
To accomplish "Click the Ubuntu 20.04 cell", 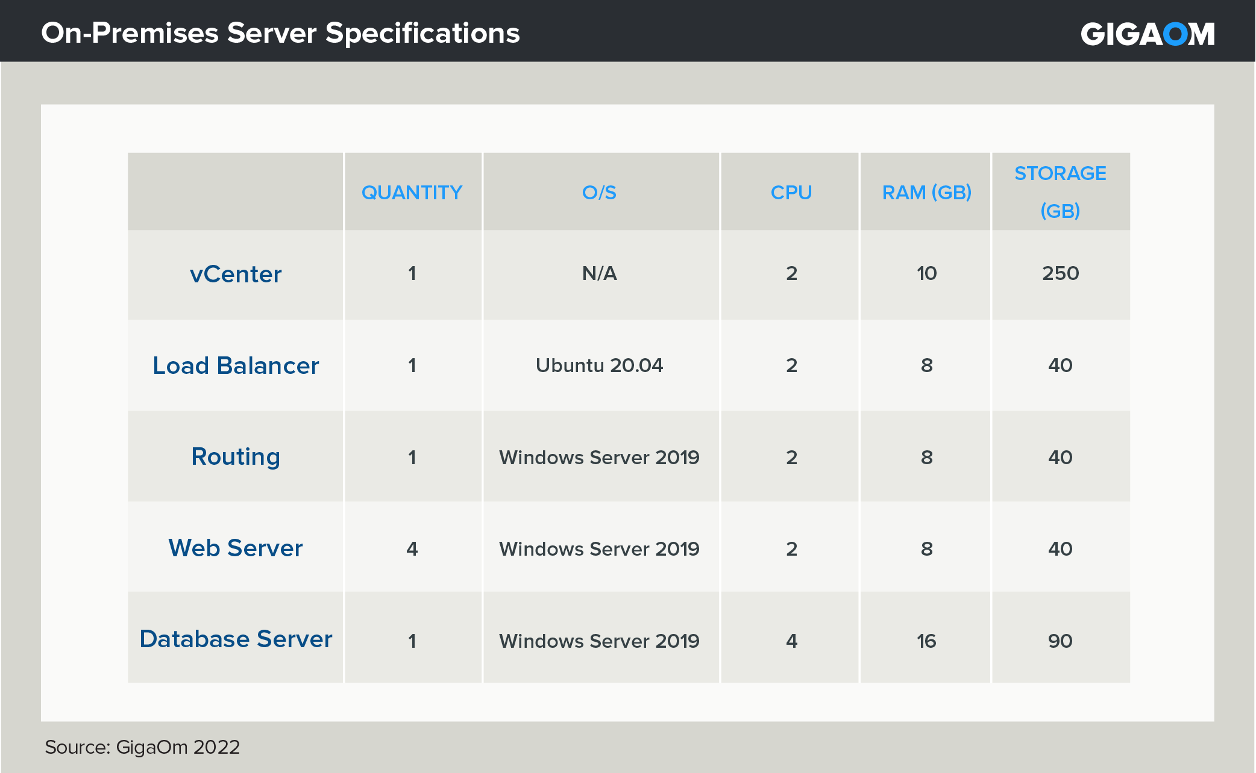I will [599, 365].
